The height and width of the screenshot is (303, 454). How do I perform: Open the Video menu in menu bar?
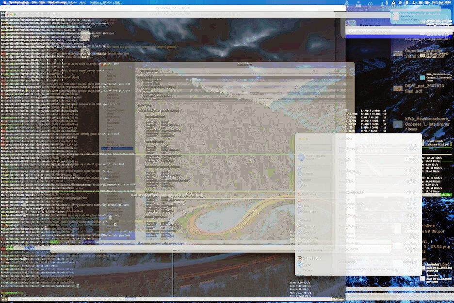pos(83,2)
